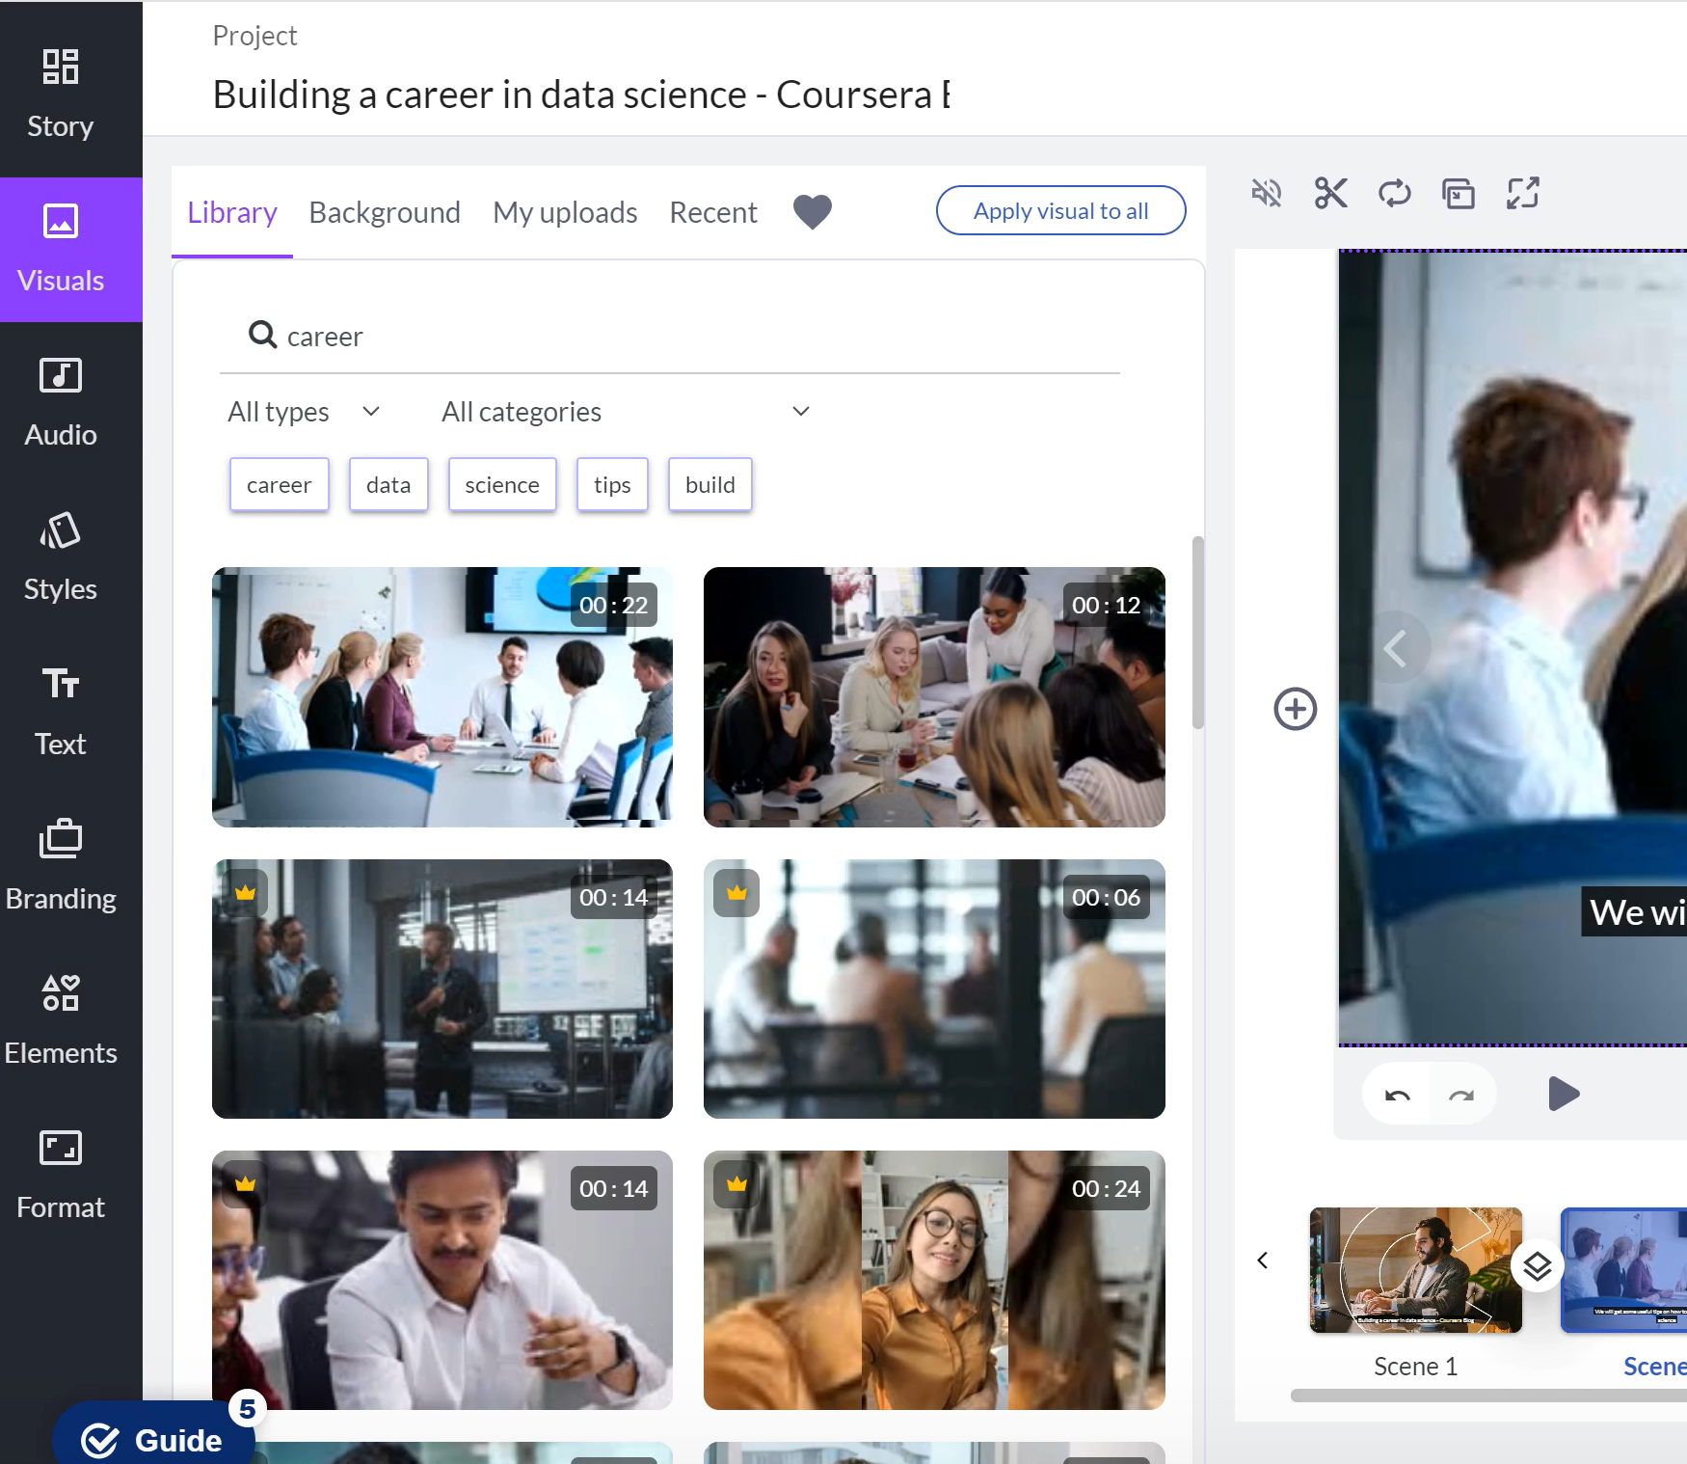Play the scene preview
1687x1464 pixels.
click(x=1564, y=1095)
